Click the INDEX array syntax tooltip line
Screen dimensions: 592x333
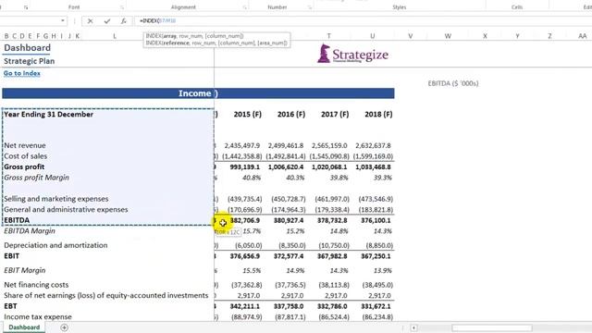[194, 36]
